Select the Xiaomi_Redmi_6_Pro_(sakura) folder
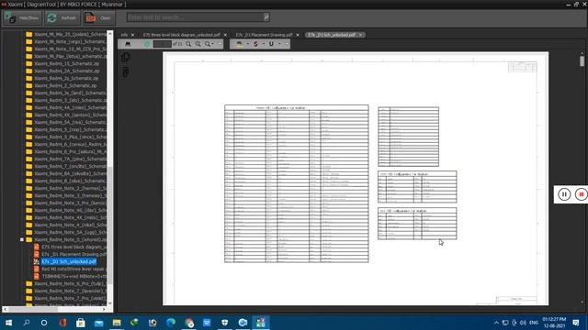 (70, 151)
